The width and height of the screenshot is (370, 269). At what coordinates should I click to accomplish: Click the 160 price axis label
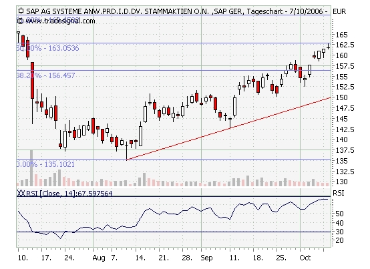coord(341,55)
